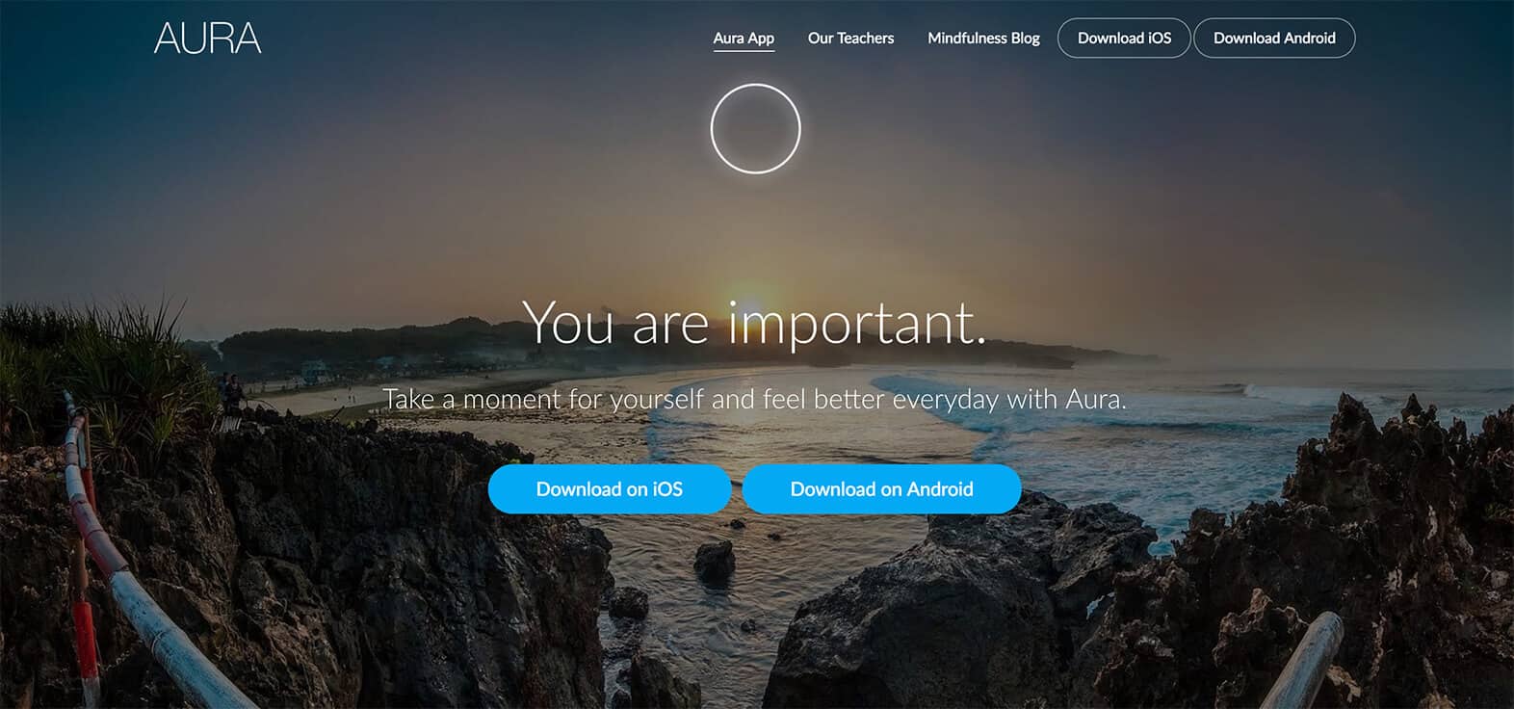Select the blue Download on iOS button

[610, 489]
